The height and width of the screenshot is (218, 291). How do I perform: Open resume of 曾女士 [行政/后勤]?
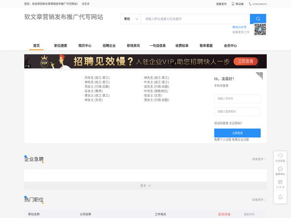156,100
